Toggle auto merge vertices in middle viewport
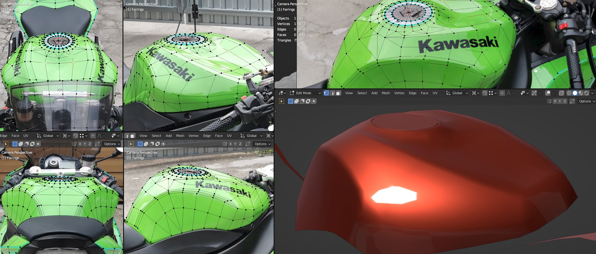The height and width of the screenshot is (254, 596). pyautogui.click(x=247, y=144)
